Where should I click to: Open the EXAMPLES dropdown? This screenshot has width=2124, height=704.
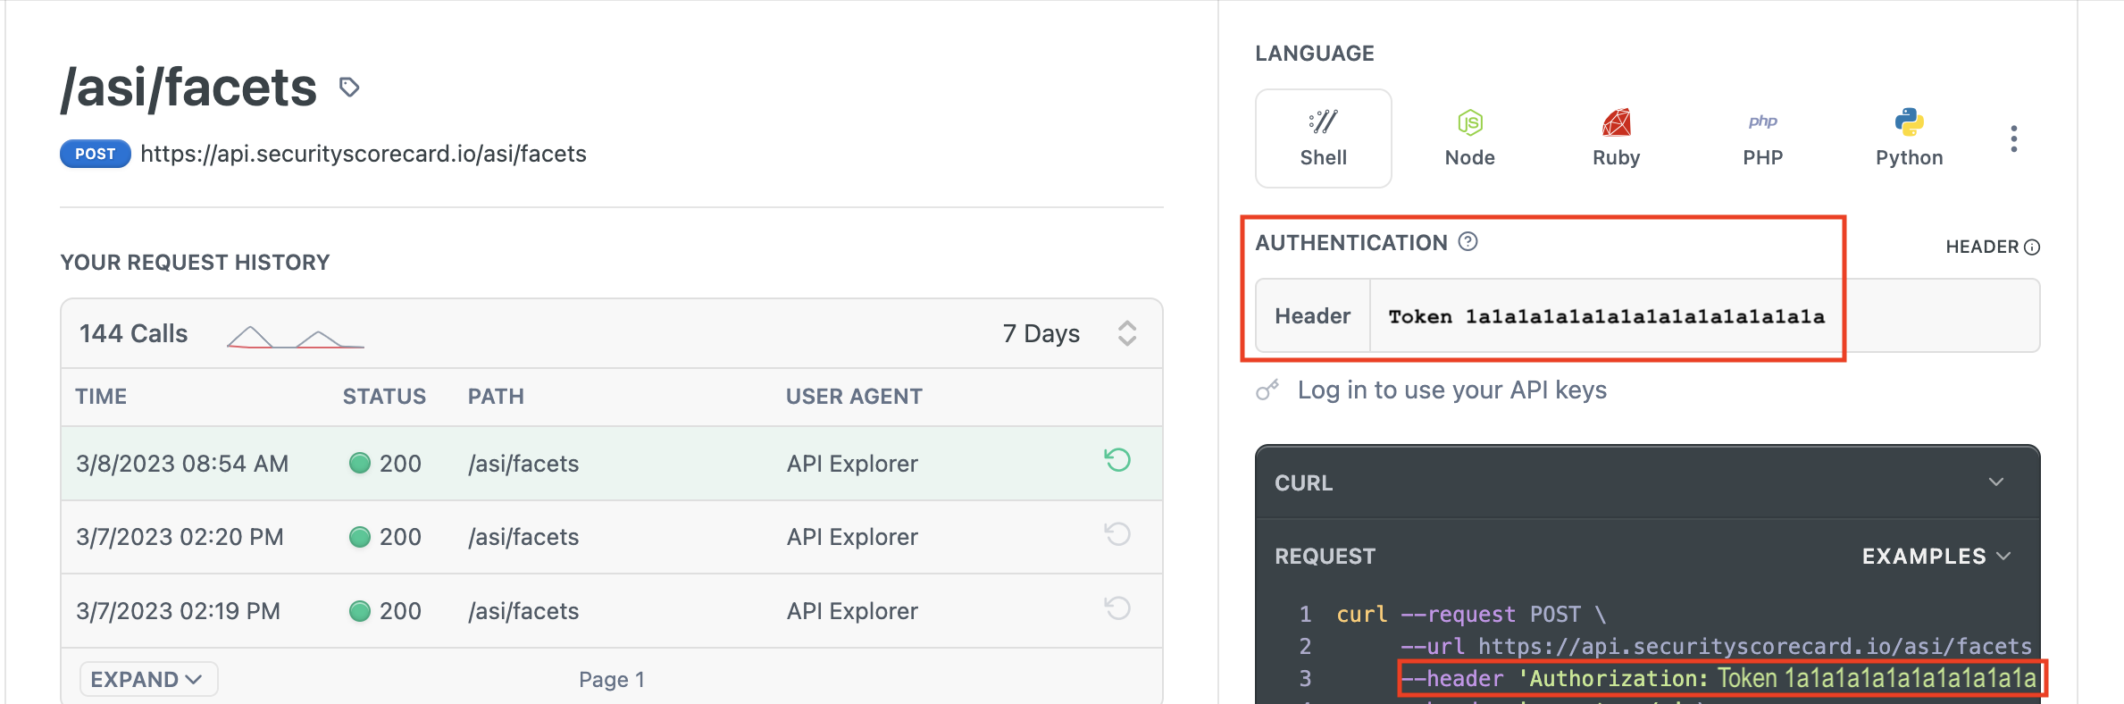pyautogui.click(x=1936, y=556)
